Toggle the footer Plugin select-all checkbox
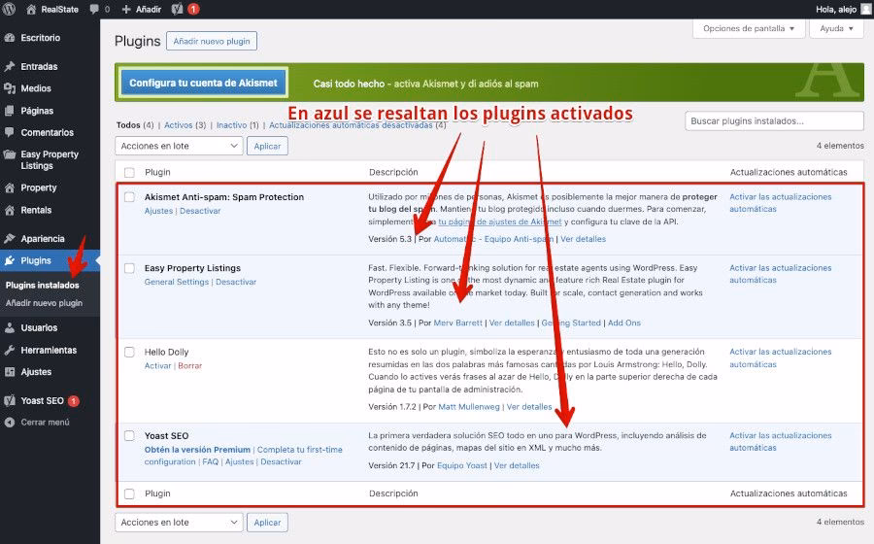 (x=129, y=493)
